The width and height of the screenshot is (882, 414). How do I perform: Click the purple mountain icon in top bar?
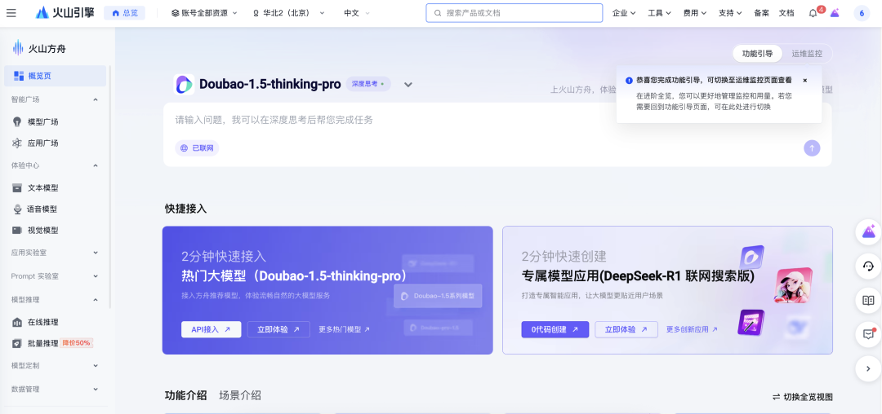point(835,13)
